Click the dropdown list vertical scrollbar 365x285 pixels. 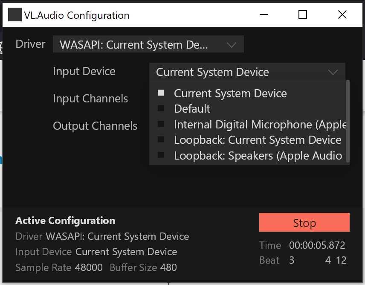(348, 121)
